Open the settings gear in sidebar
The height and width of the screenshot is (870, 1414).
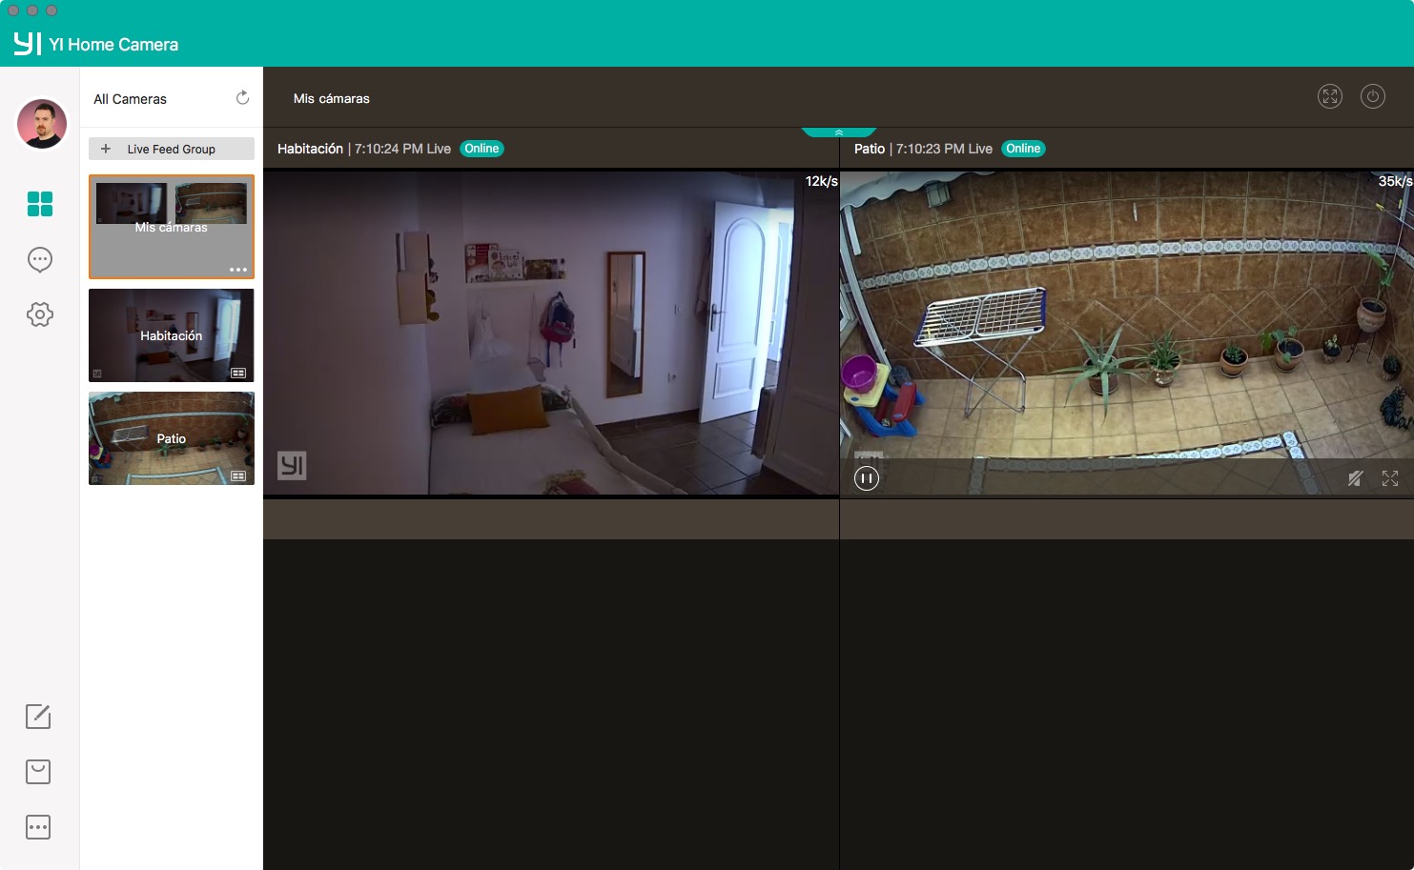pos(40,314)
